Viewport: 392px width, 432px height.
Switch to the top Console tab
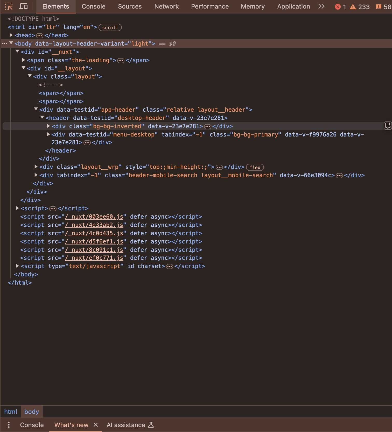[x=94, y=6]
